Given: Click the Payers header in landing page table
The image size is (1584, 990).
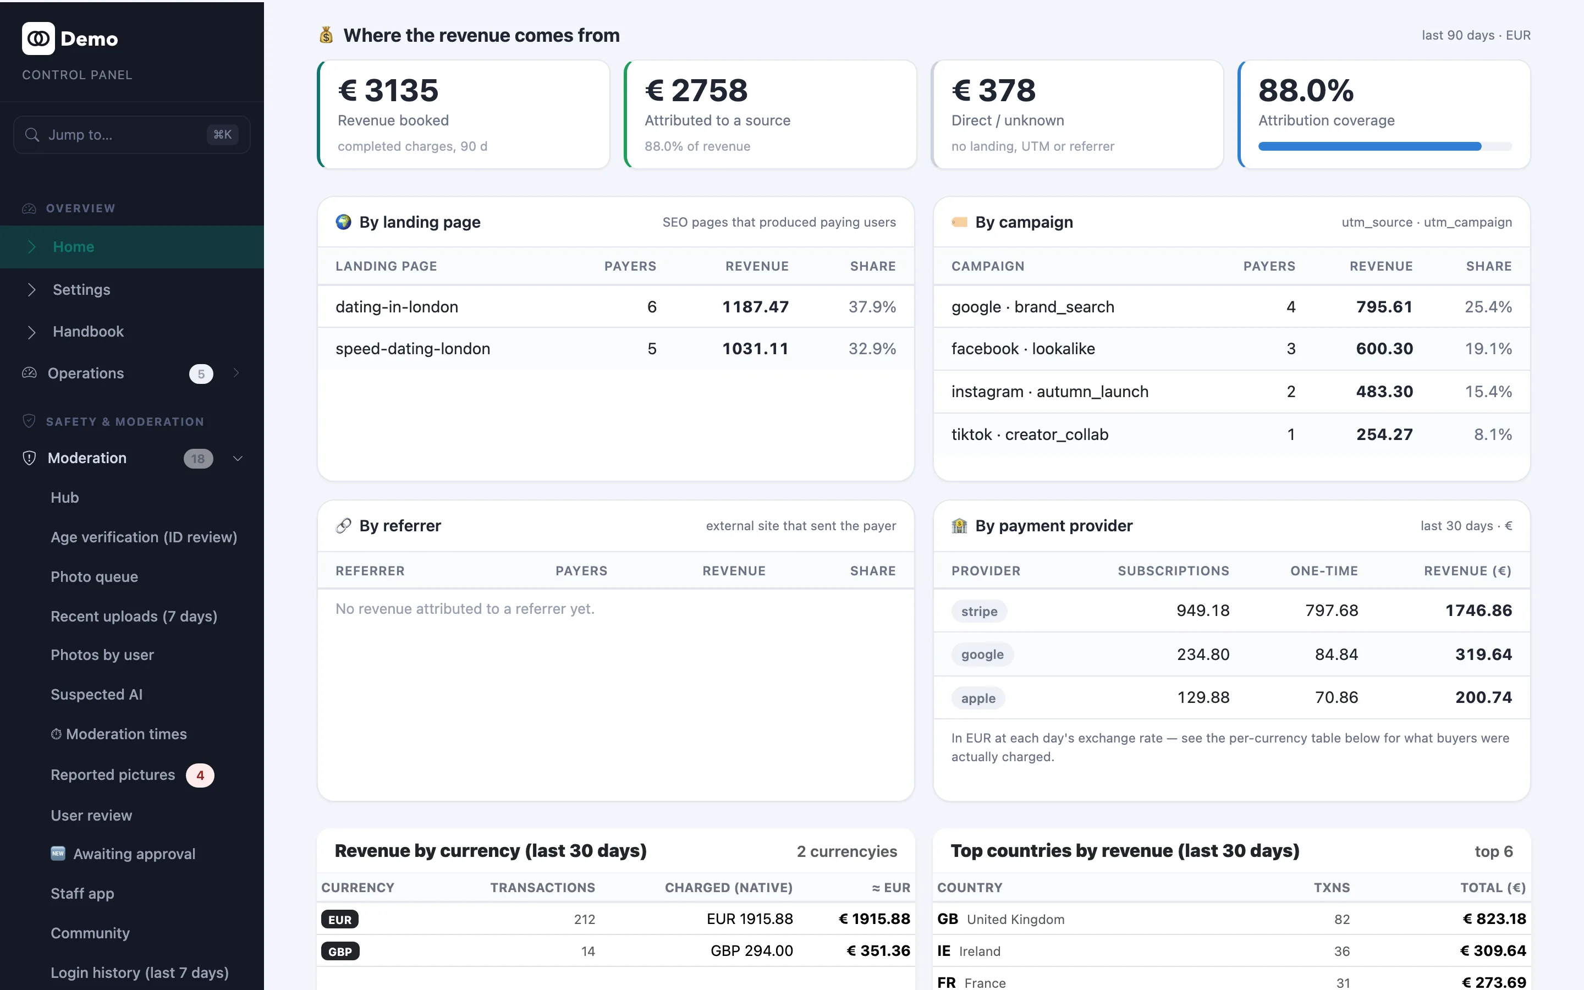Looking at the screenshot, I should (x=630, y=267).
